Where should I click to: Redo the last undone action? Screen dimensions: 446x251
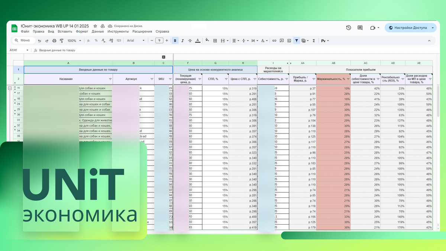click(47, 41)
